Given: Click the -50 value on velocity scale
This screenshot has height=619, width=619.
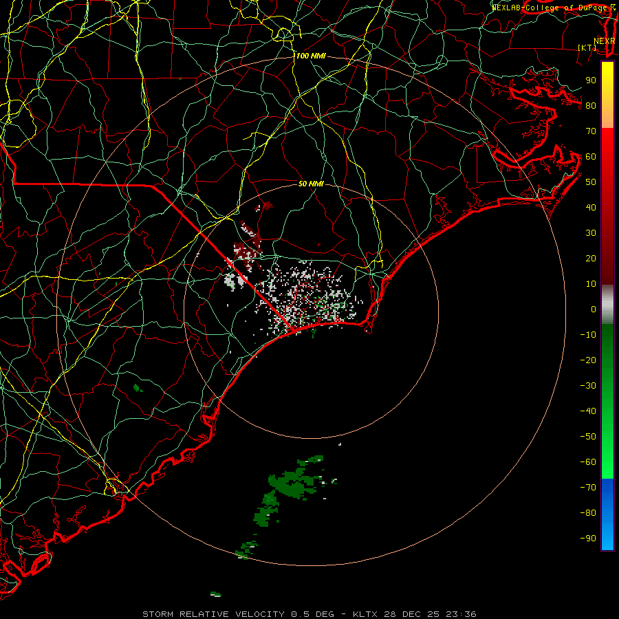Looking at the screenshot, I should click(x=588, y=437).
